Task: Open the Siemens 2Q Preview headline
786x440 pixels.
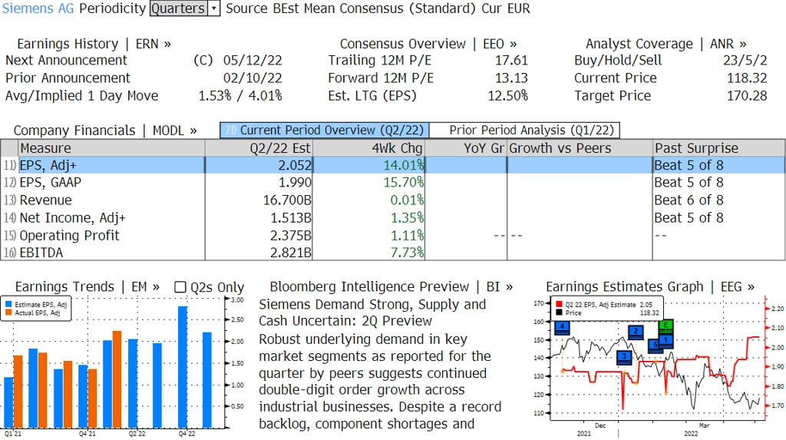Action: pyautogui.click(x=372, y=313)
